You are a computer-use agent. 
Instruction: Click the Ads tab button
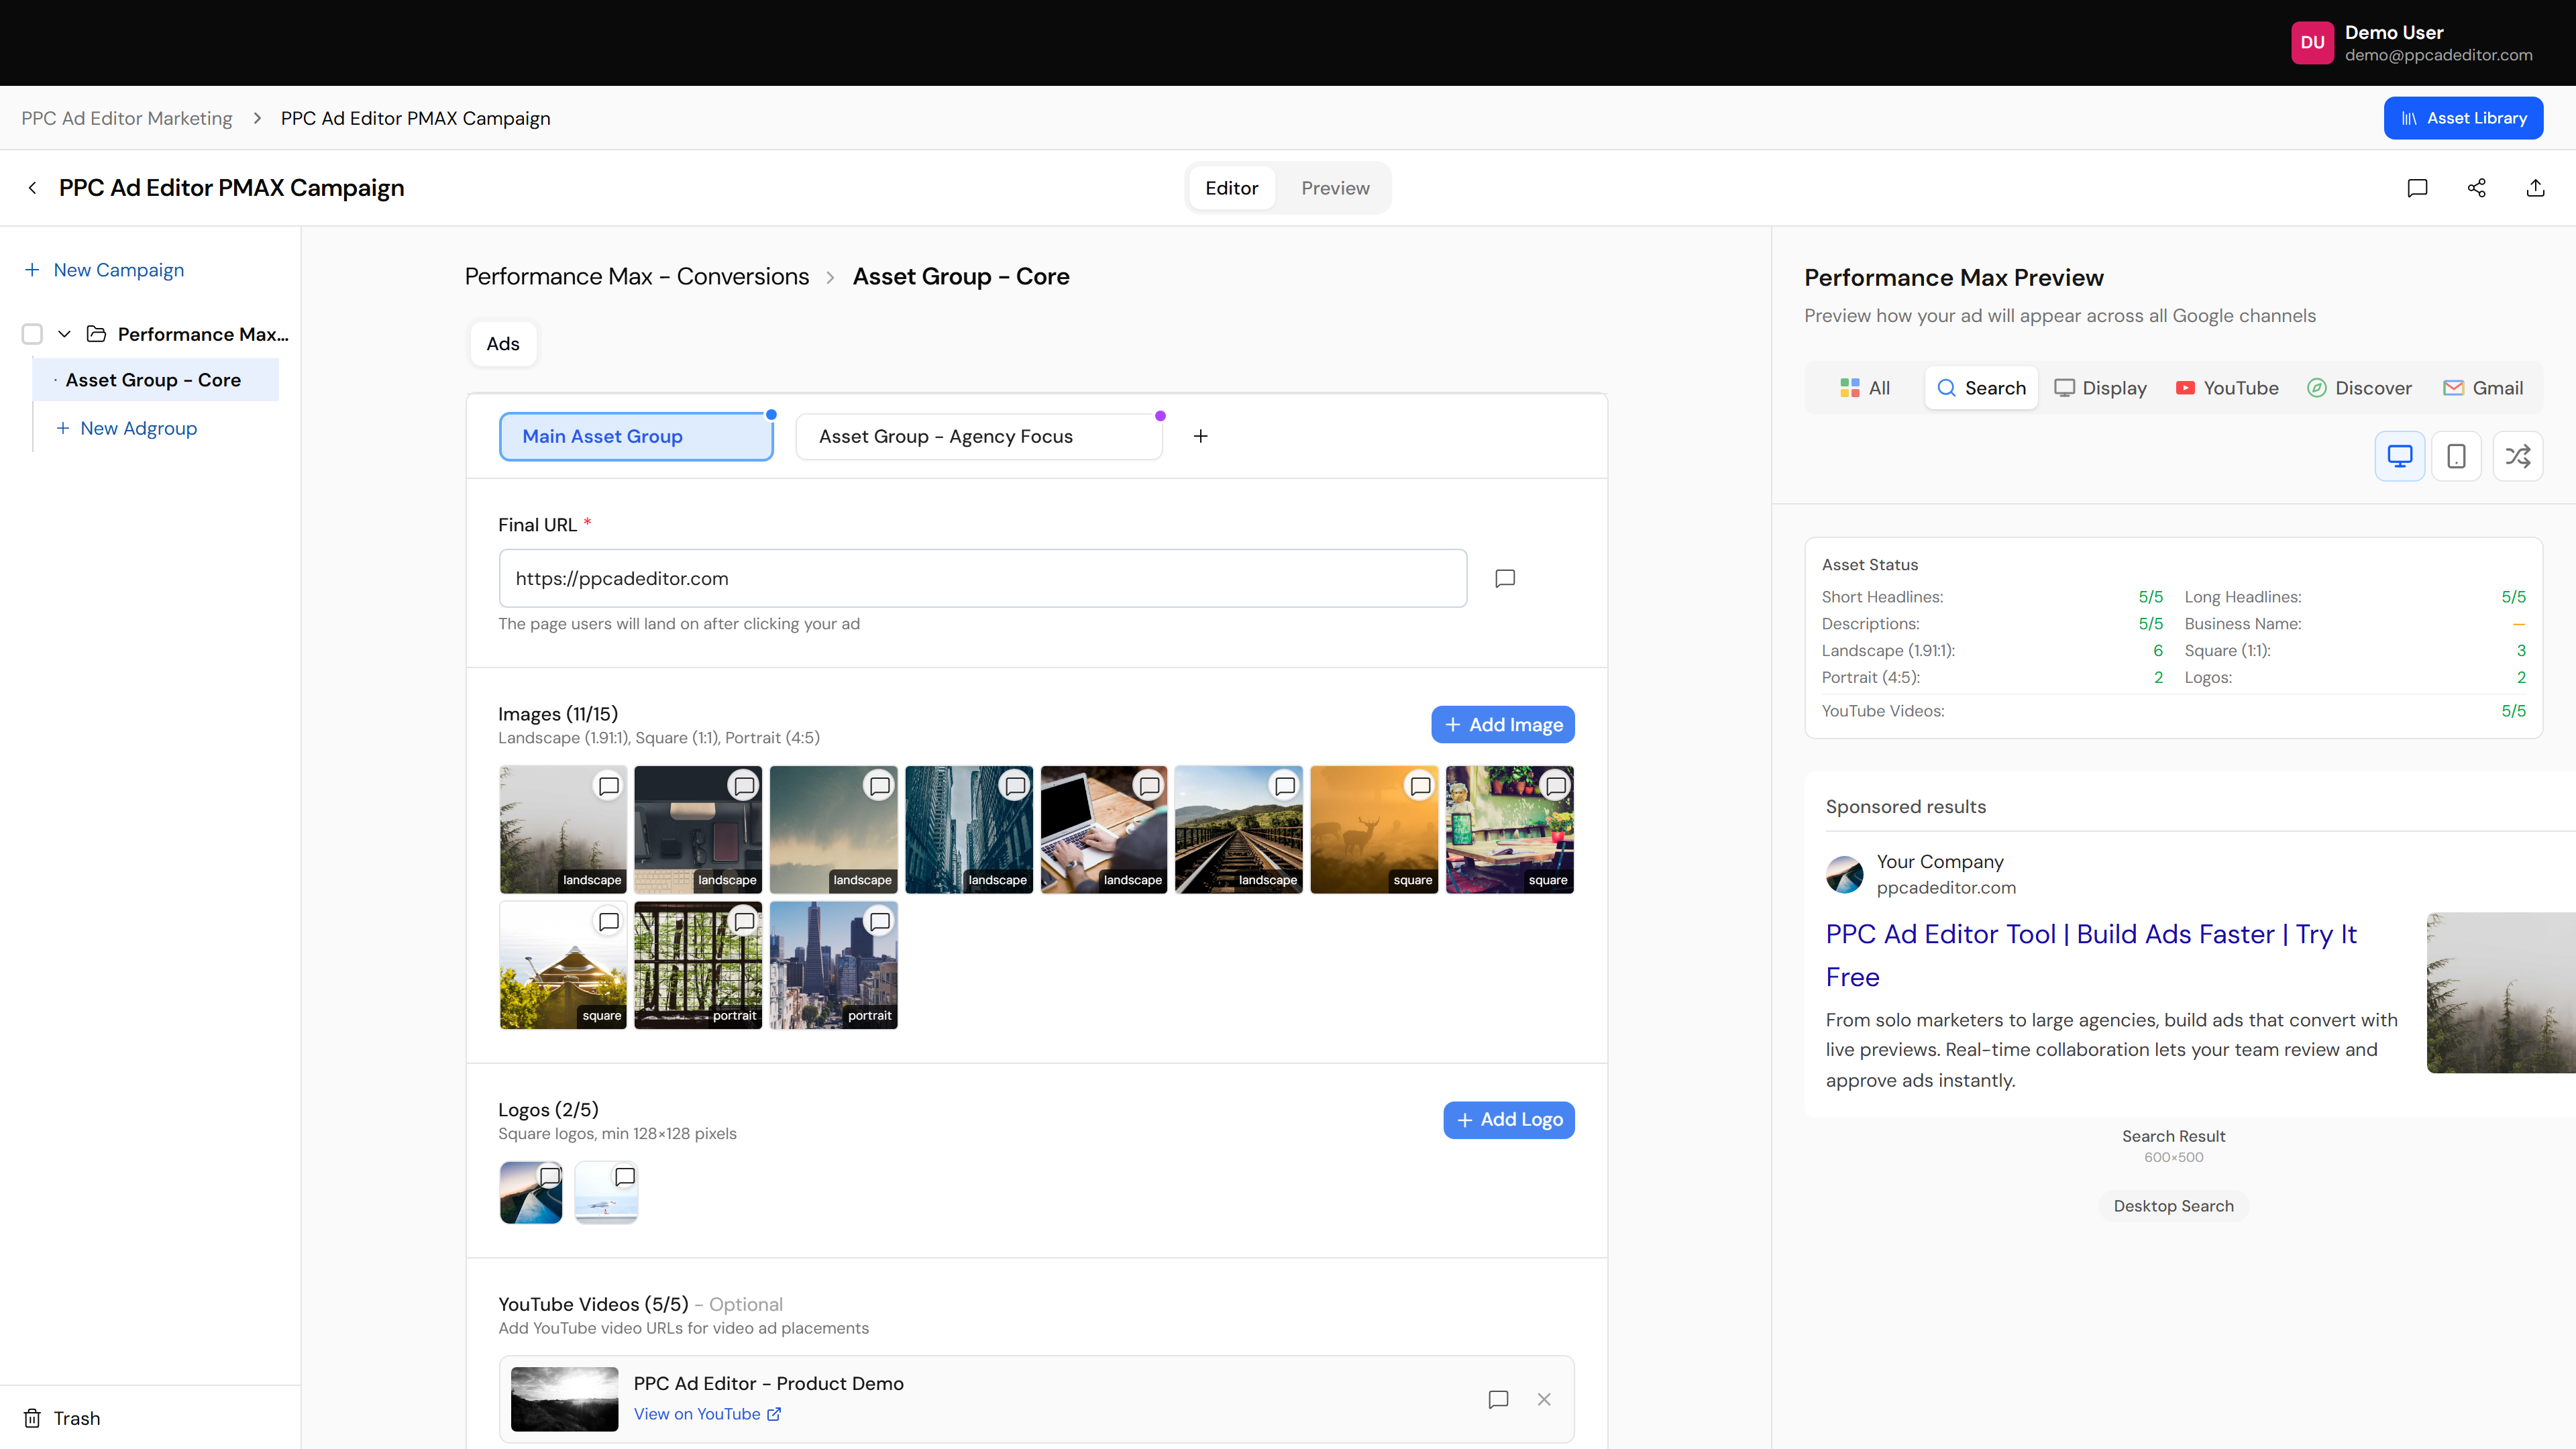pos(503,344)
